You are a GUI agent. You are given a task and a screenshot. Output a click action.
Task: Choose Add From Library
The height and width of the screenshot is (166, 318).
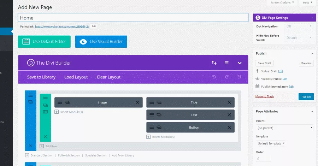click(123, 155)
